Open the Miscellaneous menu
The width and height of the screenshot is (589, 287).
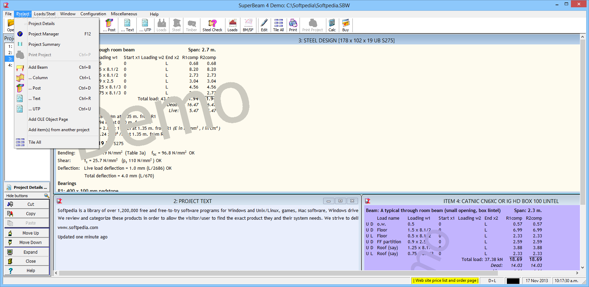pos(124,14)
